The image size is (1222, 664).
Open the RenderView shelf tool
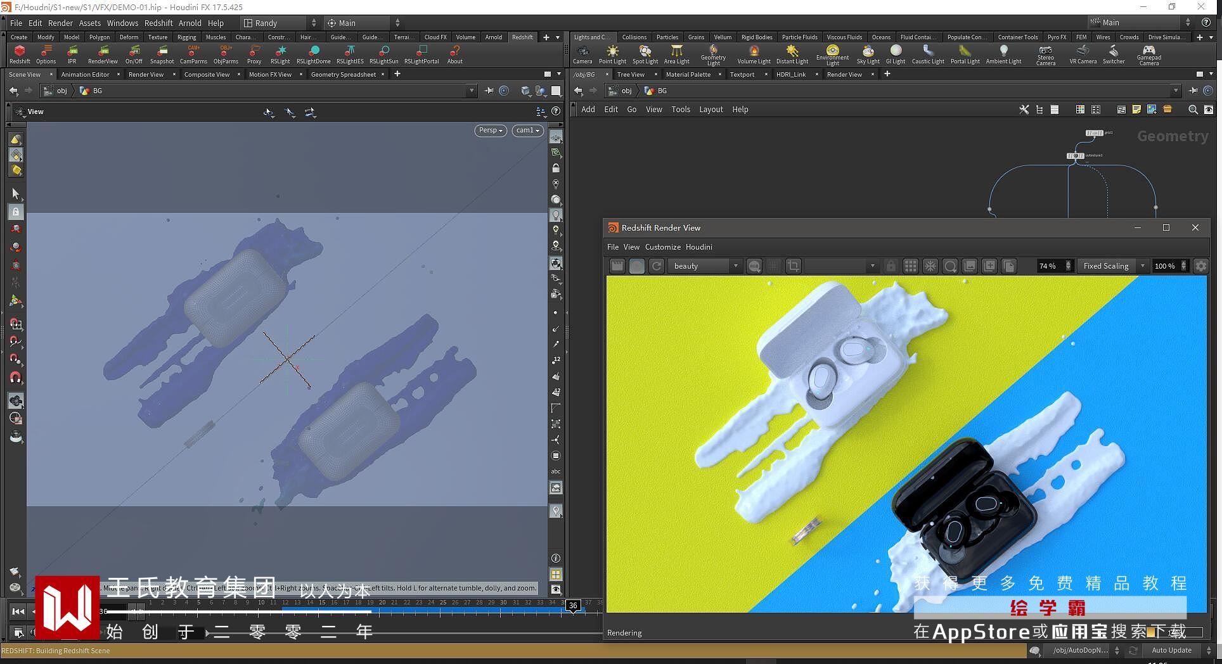click(x=103, y=54)
